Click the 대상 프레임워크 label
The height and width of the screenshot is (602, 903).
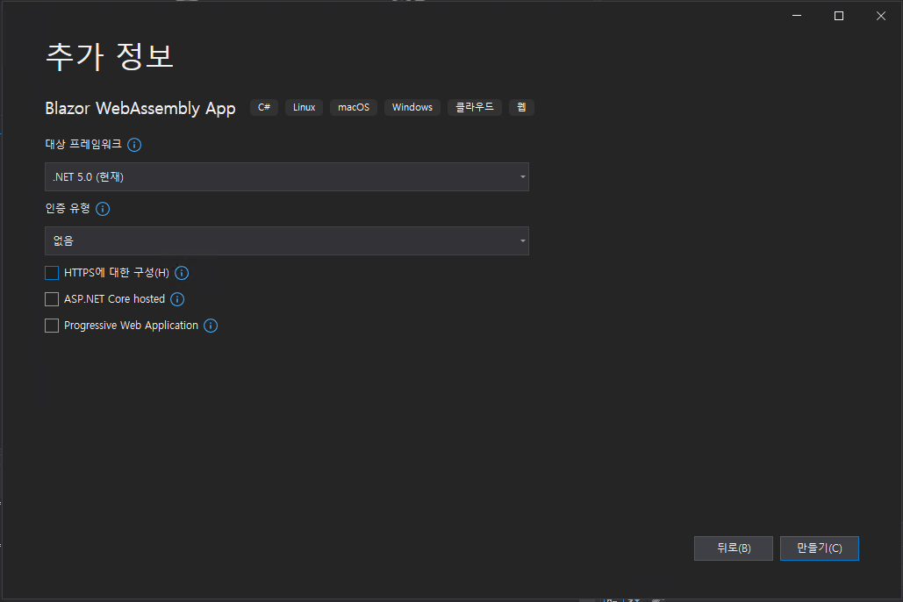[x=83, y=144]
